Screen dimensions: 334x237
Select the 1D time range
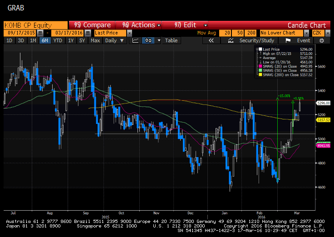pyautogui.click(x=10, y=40)
